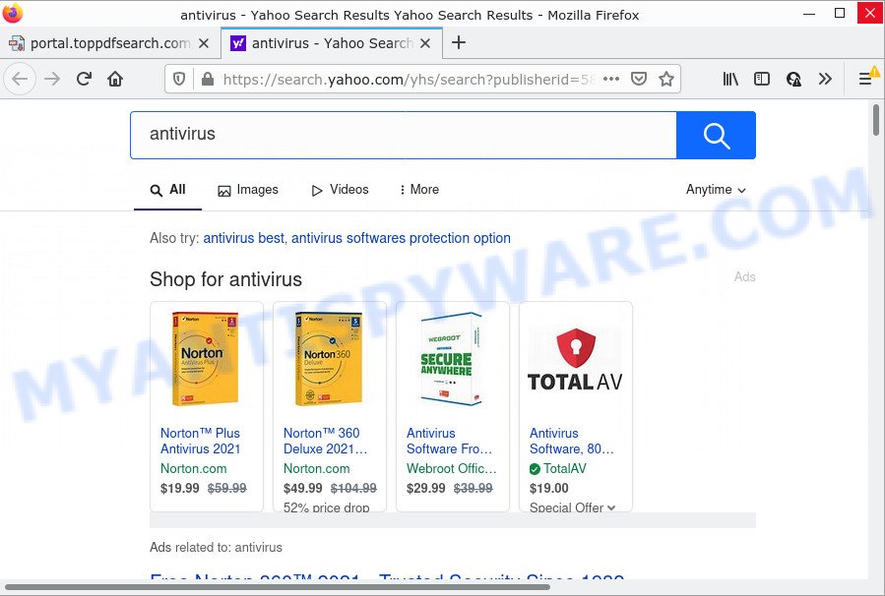Switch to Videos results

pos(341,190)
